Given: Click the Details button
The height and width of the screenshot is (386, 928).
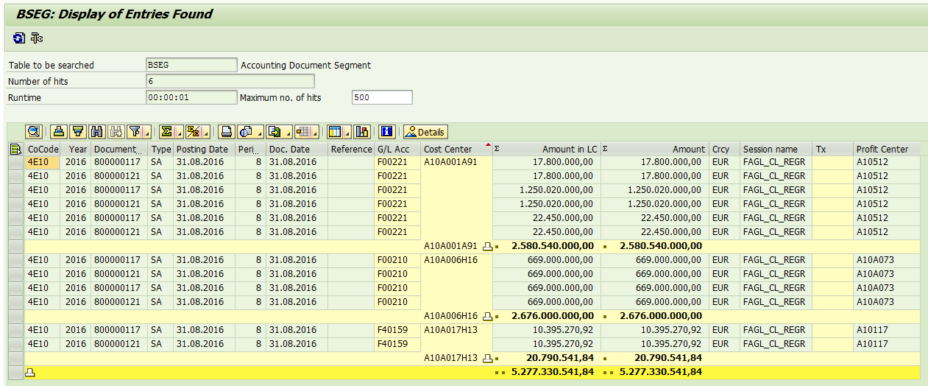Looking at the screenshot, I should click(x=425, y=132).
